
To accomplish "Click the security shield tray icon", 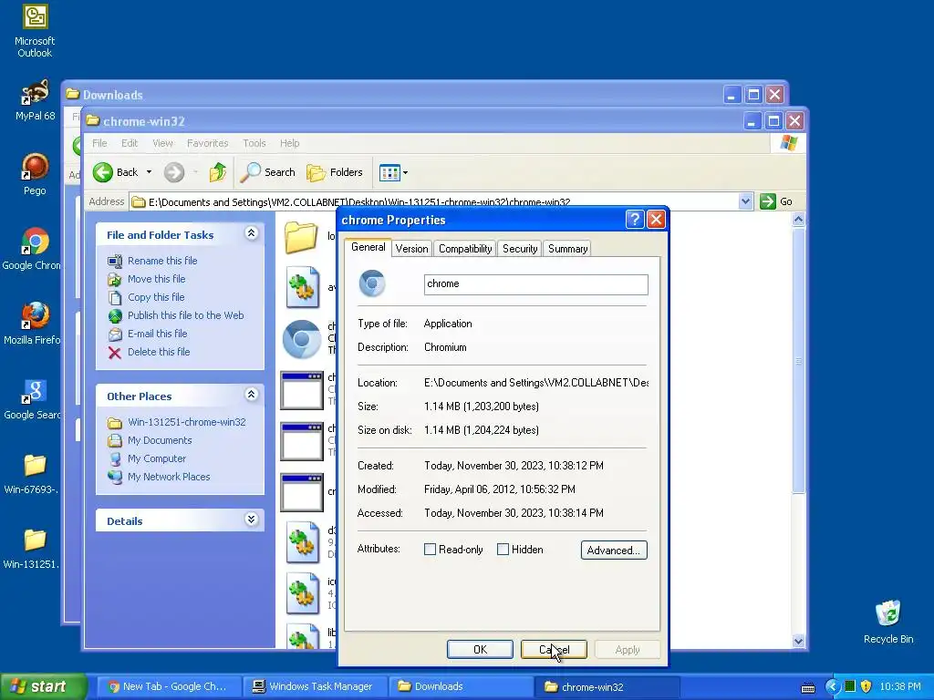I will tap(866, 686).
